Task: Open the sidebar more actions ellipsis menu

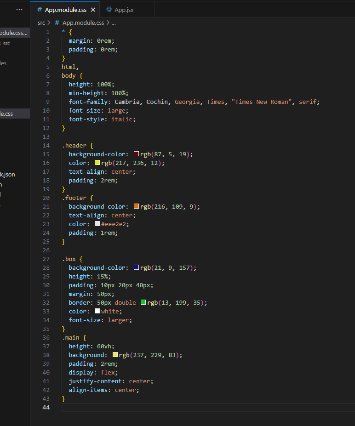Action: pos(19,10)
